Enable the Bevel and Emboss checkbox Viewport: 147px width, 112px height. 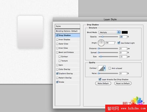pyautogui.click(x=57, y=52)
